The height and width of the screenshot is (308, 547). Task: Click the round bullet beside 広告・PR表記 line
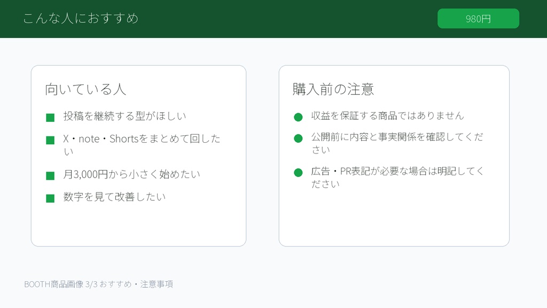click(298, 173)
